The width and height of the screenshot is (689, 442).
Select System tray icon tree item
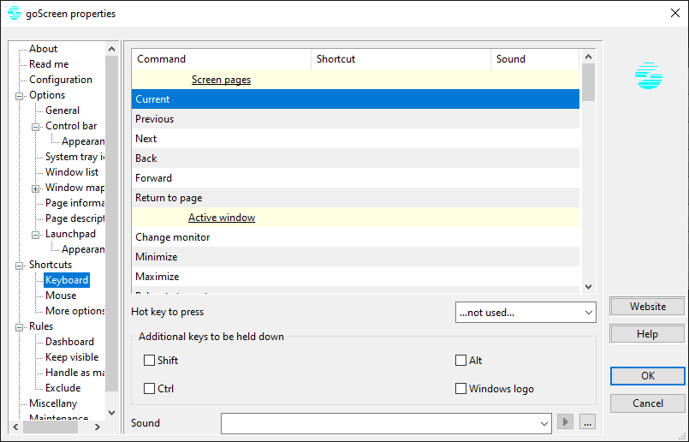click(x=74, y=157)
